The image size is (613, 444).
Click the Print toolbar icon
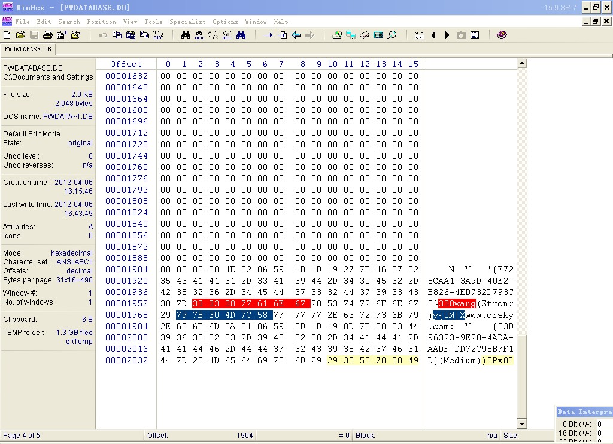point(47,35)
